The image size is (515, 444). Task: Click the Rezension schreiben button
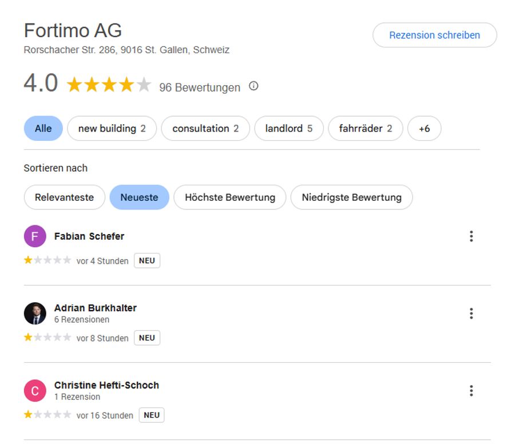point(434,35)
